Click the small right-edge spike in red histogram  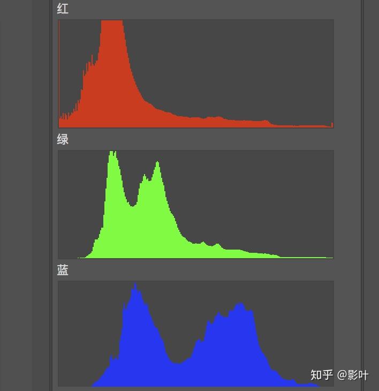332,125
